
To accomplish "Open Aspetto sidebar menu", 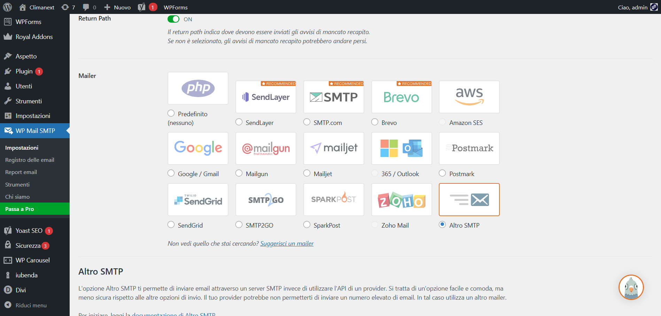I will [x=35, y=56].
